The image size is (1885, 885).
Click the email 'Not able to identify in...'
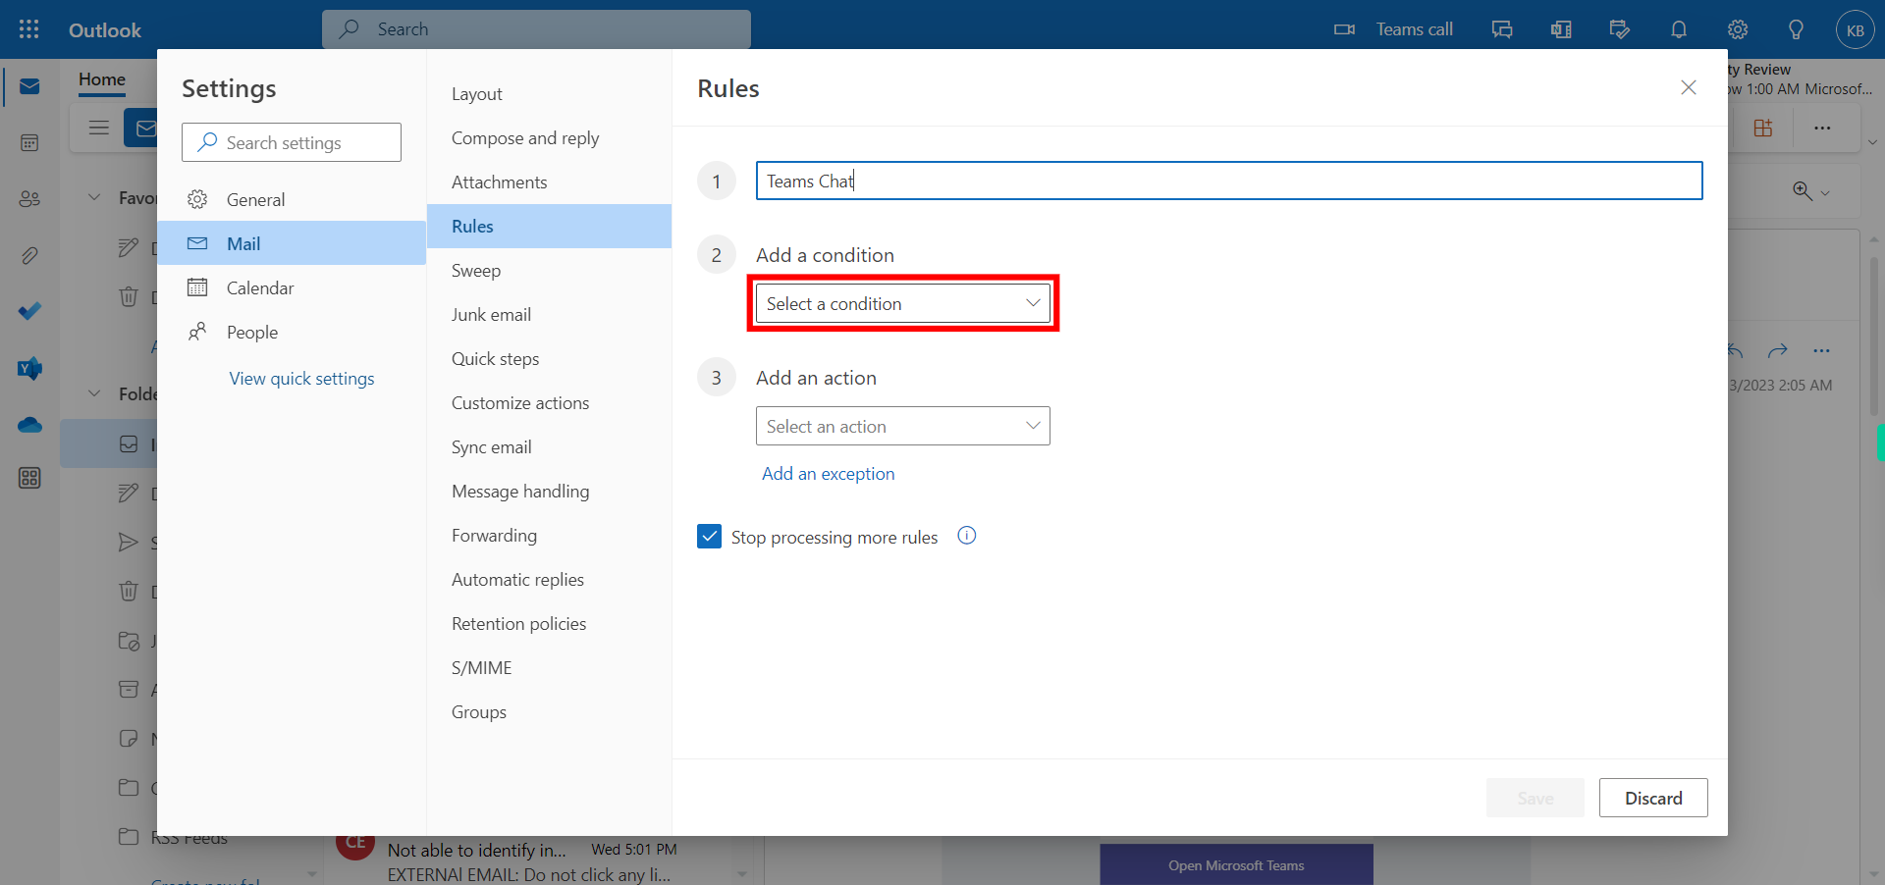[530, 861]
